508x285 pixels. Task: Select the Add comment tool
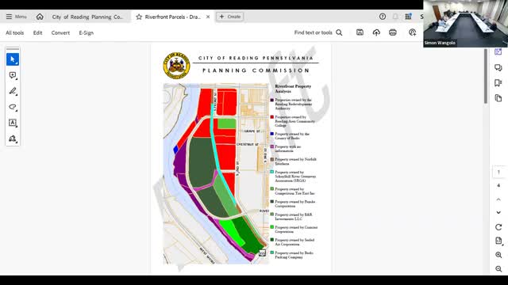[13, 75]
